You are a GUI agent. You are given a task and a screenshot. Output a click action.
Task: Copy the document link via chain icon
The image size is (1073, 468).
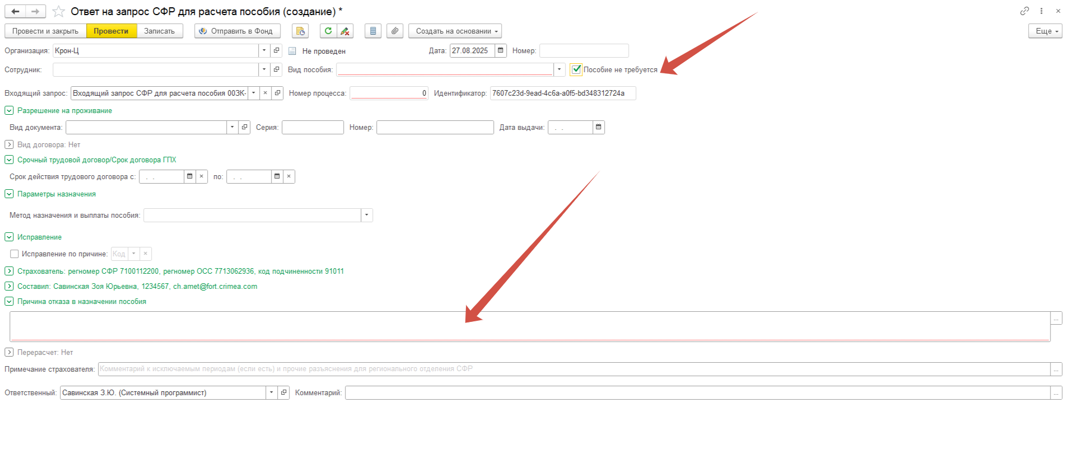point(1024,11)
